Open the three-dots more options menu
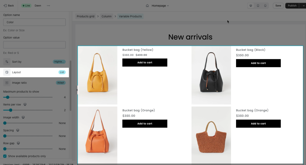306x165 pixels. click(48, 6)
